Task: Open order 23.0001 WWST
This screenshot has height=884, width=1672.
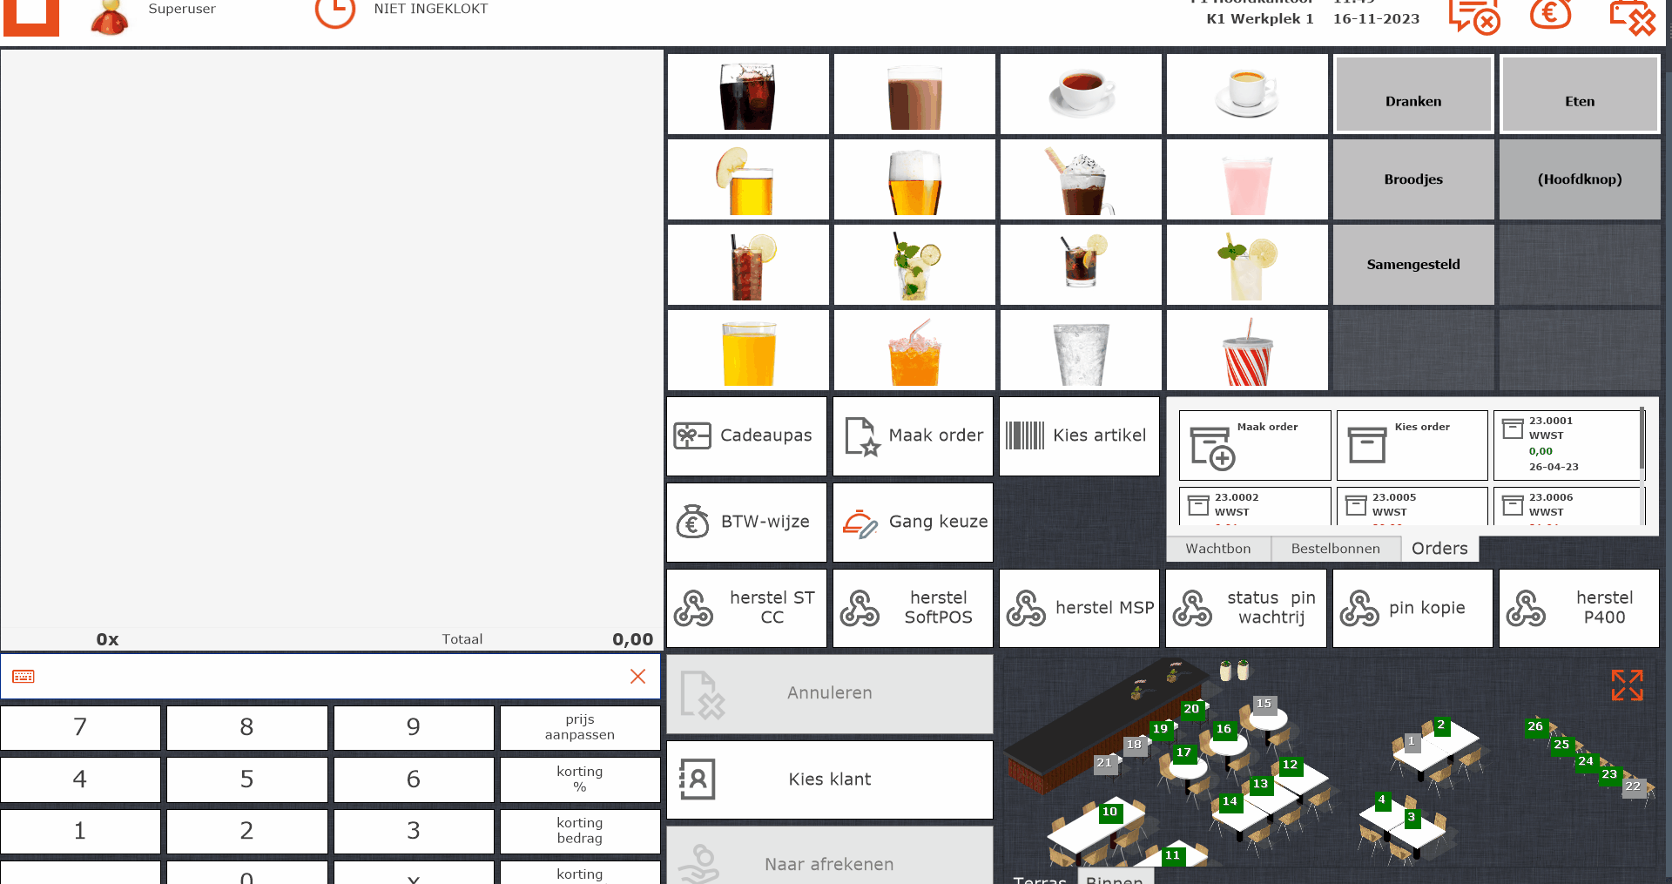Action: point(1567,445)
